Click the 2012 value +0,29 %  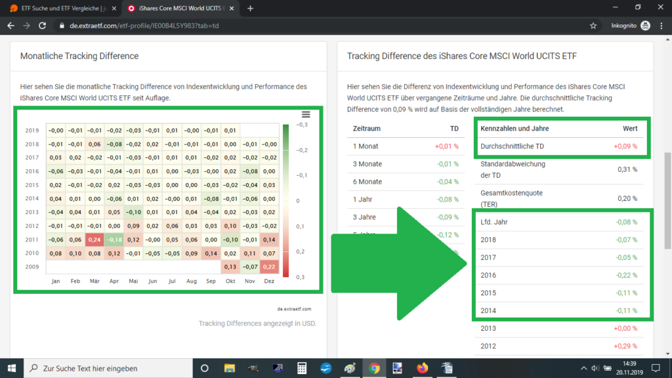[x=625, y=346]
